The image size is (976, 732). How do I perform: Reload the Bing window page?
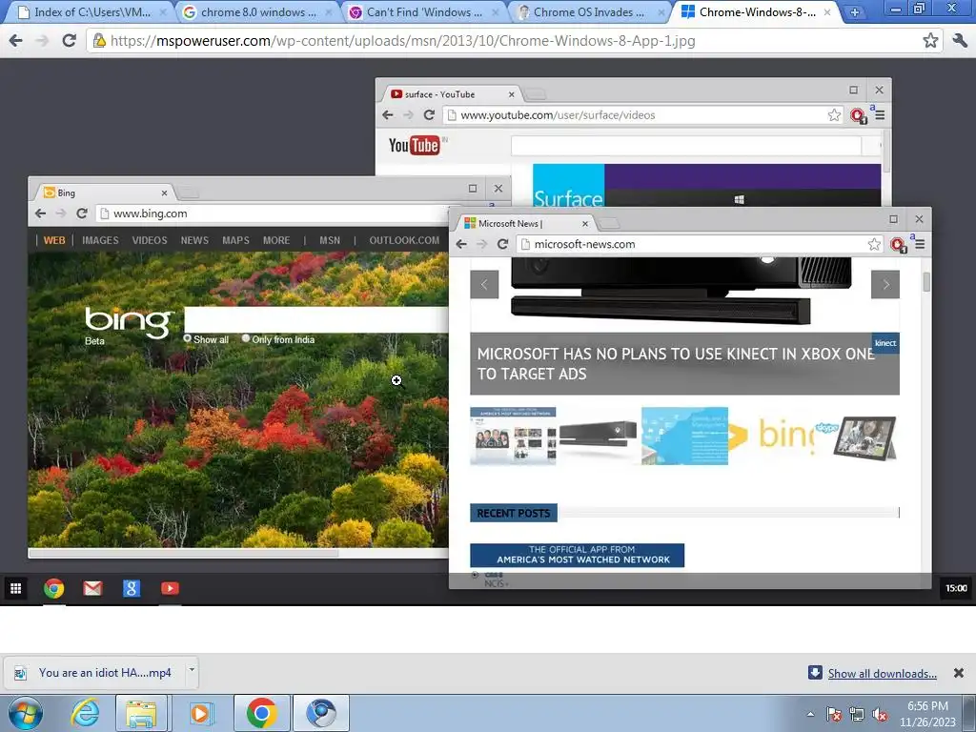[x=82, y=213]
